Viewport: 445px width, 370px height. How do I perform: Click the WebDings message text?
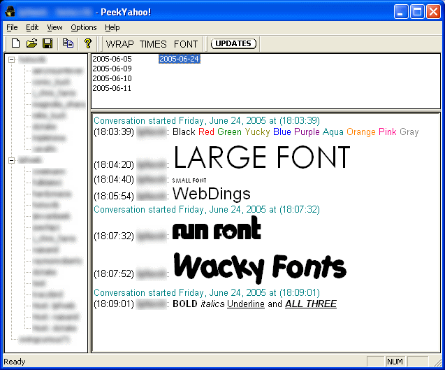coord(212,194)
